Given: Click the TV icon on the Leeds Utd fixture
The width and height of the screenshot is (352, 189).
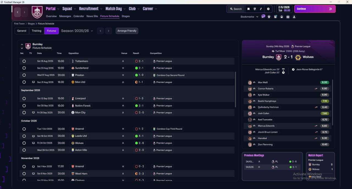Looking at the screenshot, I should pos(33,136).
